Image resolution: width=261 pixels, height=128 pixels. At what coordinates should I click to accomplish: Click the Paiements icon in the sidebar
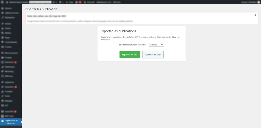(2, 62)
